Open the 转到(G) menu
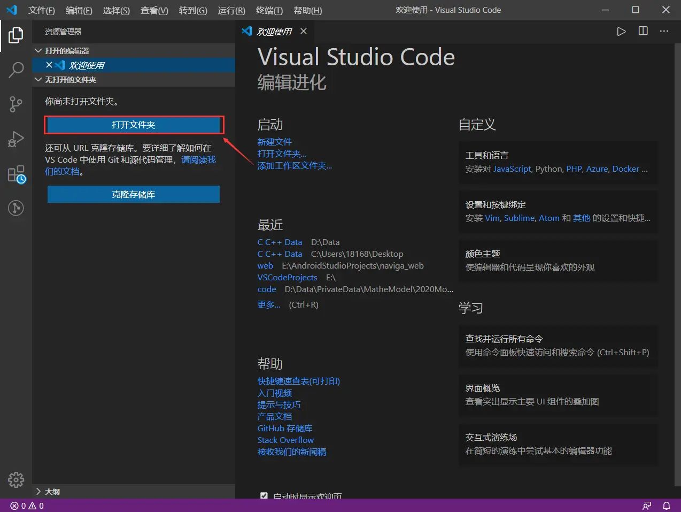This screenshot has height=512, width=681. [x=193, y=10]
